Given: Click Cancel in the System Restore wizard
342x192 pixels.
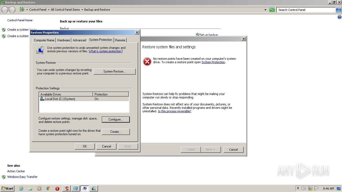Looking at the screenshot, I should coord(233,150).
